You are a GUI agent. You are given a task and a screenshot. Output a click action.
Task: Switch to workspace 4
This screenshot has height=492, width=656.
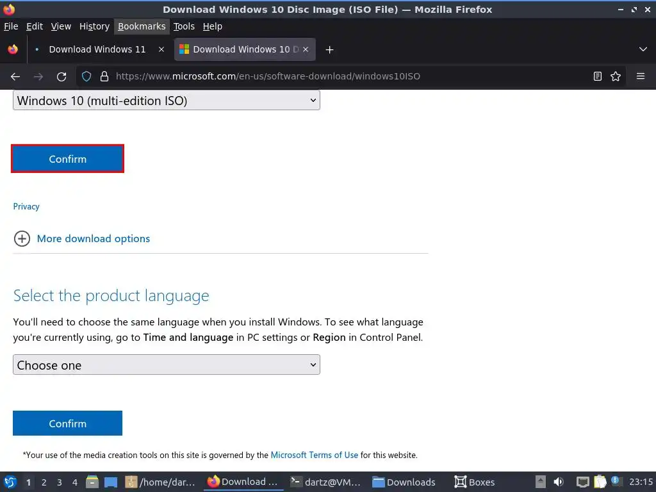(x=75, y=482)
